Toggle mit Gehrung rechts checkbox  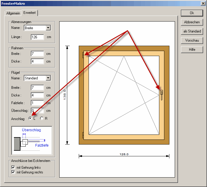point(13,172)
